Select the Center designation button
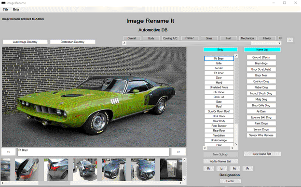 tap(230, 181)
